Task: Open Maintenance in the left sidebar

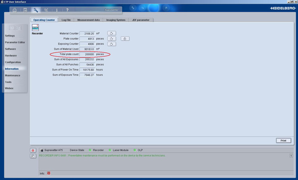Action: [x=12, y=75]
